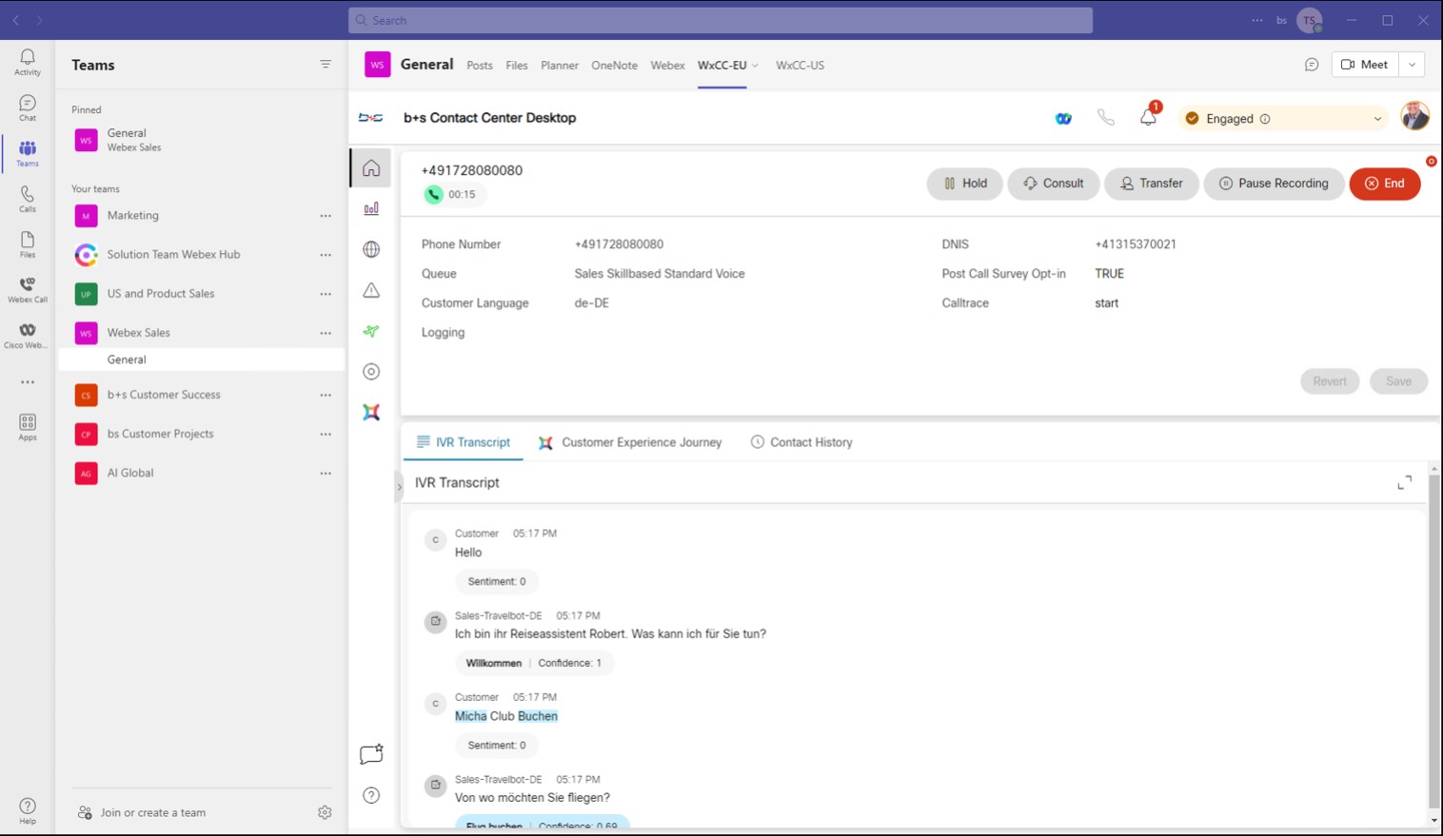This screenshot has width=1443, height=836.
Task: Open the contact center Home icon
Action: tap(371, 168)
